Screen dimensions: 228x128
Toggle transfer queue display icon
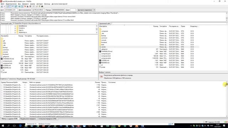(16, 6)
